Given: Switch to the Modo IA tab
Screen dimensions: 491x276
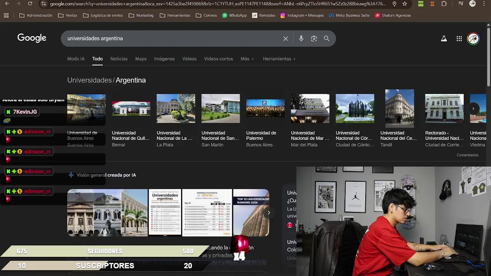Looking at the screenshot, I should [76, 59].
